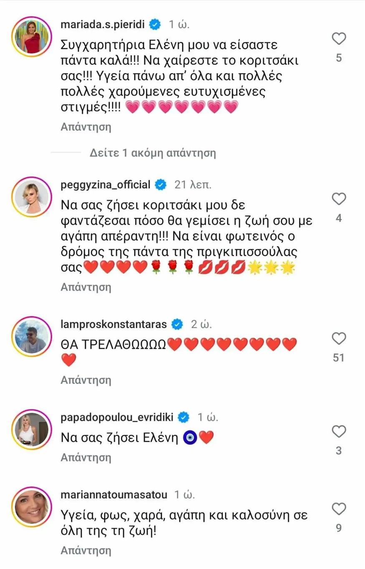
Task: Click the verified badge next to papadopoulou_evridiki
Action: coord(183,417)
